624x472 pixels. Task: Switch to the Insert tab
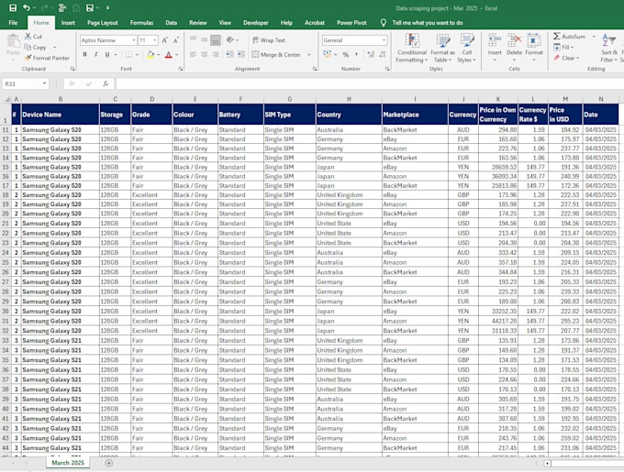coord(68,23)
